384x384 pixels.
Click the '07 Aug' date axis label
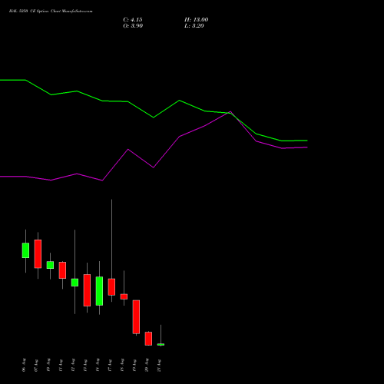(36, 365)
